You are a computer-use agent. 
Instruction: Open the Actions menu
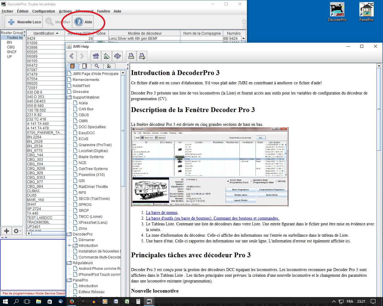pos(65,11)
